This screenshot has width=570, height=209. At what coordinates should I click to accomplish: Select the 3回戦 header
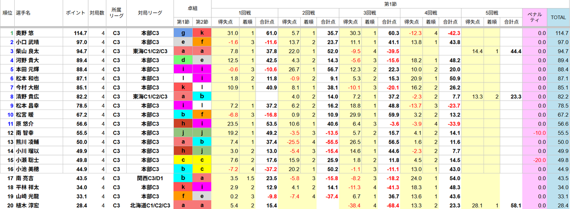coord(370,13)
